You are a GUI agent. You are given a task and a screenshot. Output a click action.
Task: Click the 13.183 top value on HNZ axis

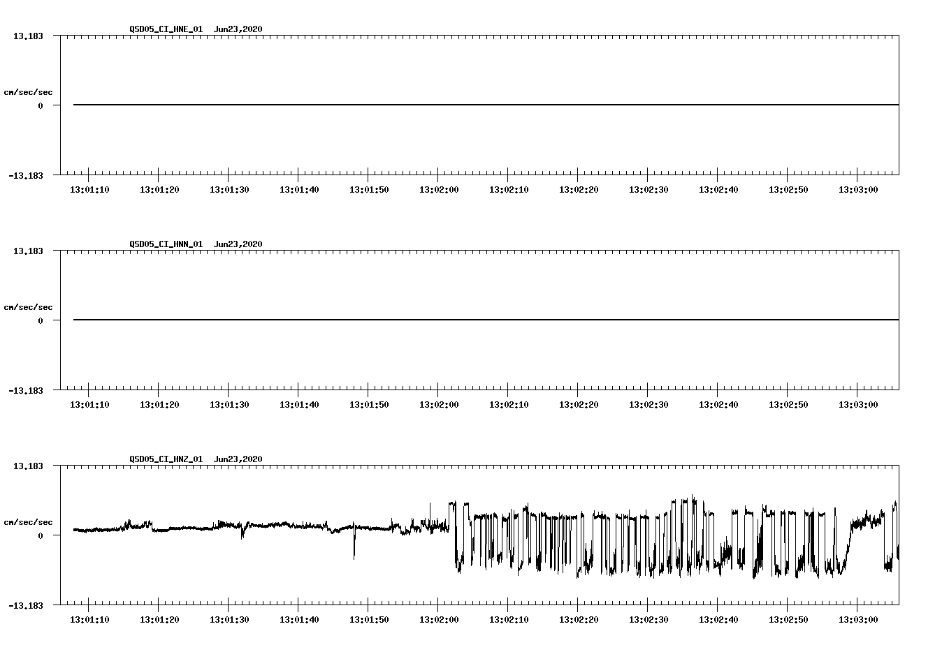[28, 466]
